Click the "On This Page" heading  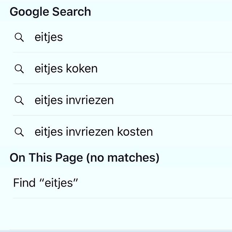pos(40,158)
